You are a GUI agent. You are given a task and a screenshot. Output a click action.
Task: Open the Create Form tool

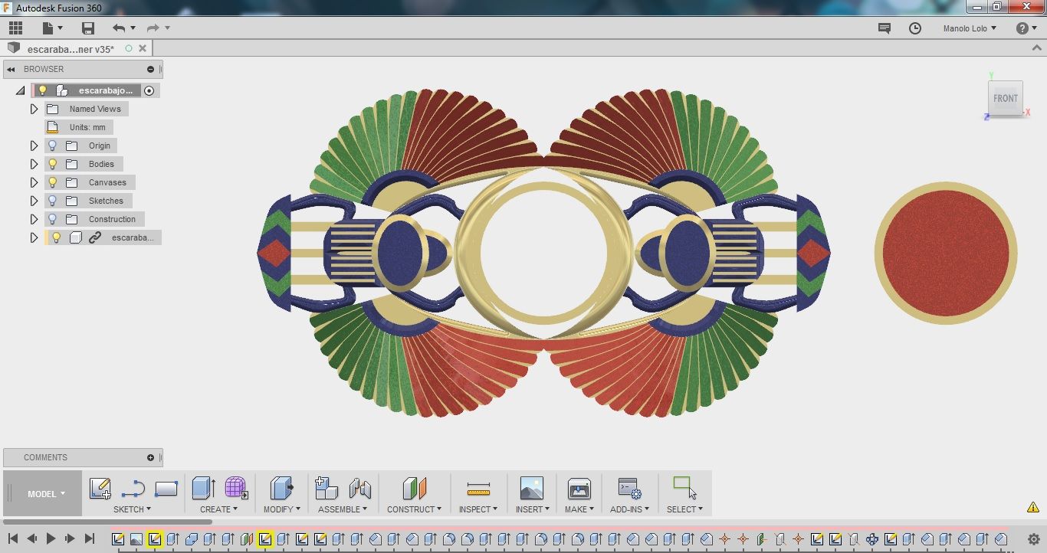point(235,488)
